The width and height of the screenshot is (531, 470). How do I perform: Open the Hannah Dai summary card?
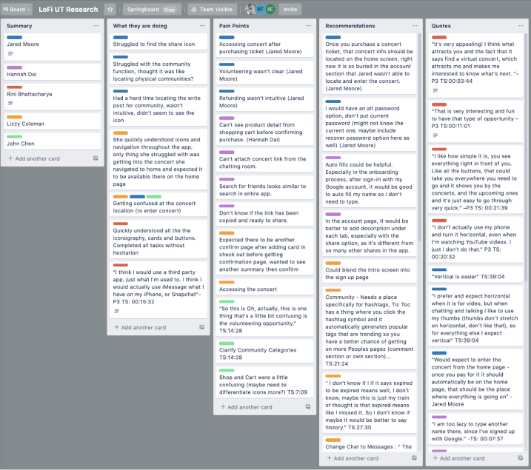click(52, 72)
